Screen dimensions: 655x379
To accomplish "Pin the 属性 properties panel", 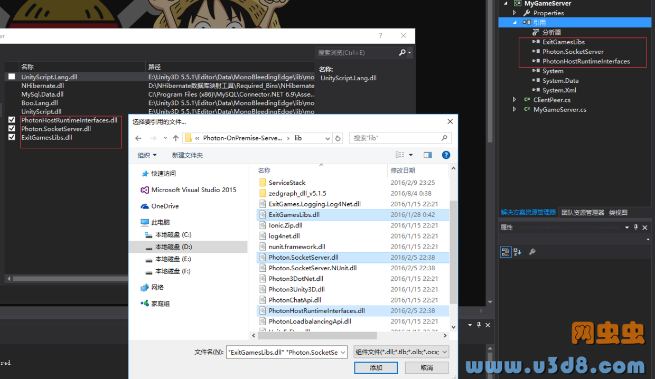I will point(636,228).
